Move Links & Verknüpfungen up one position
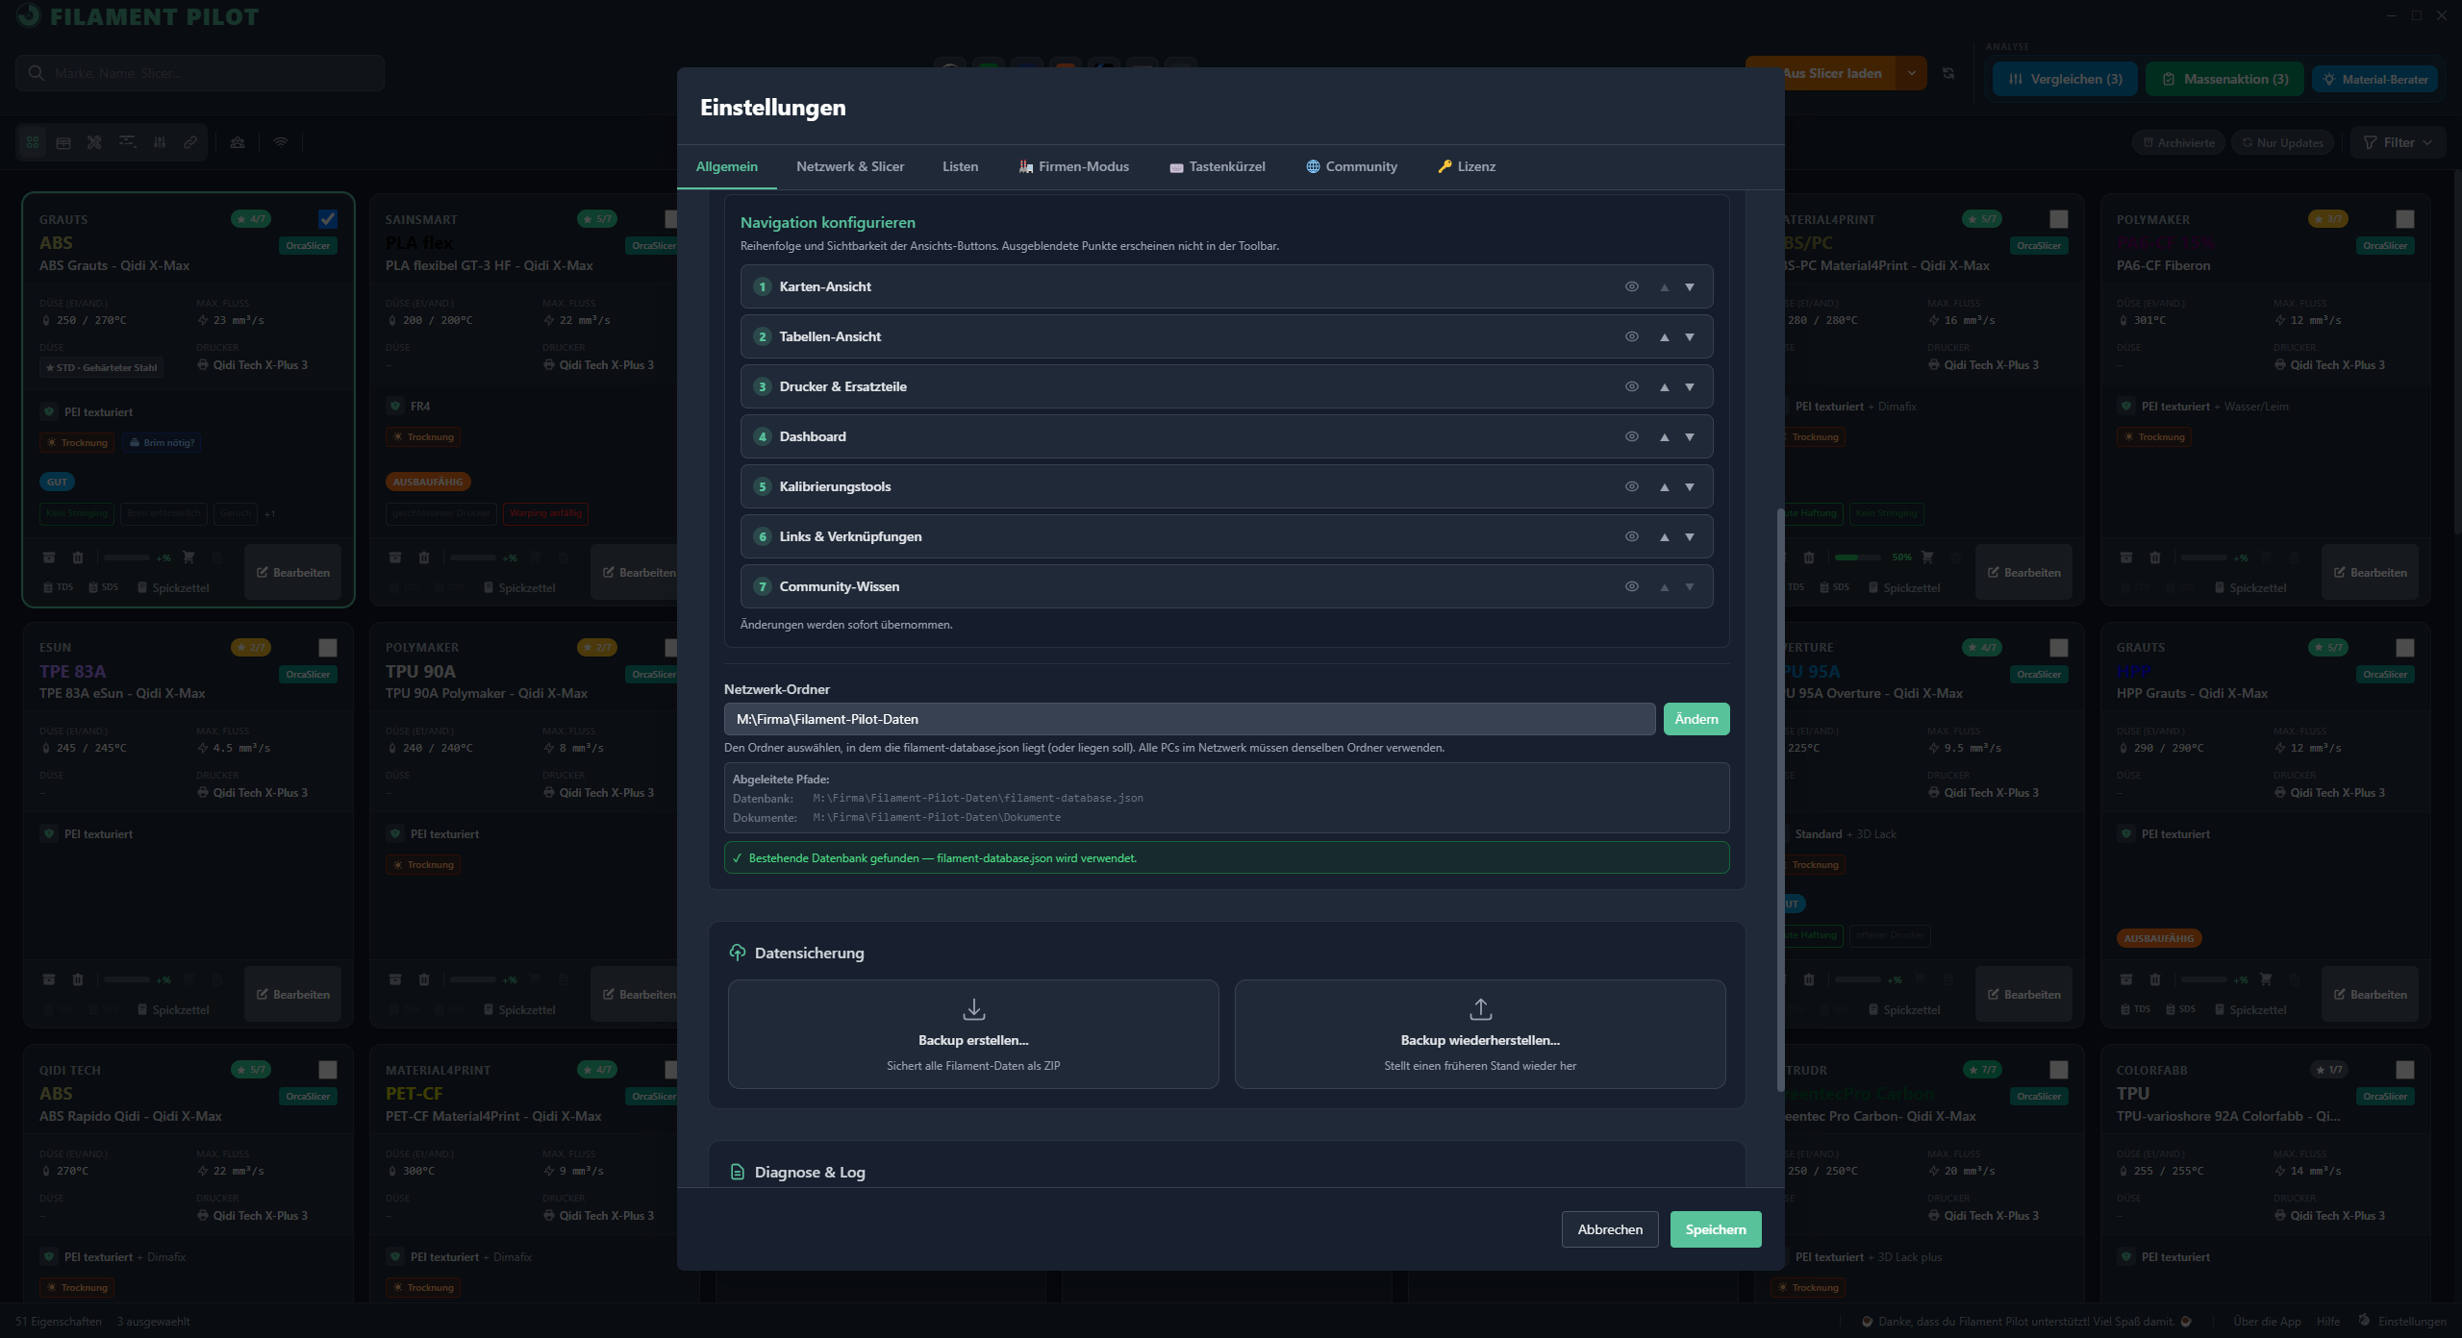Image resolution: width=2462 pixels, height=1338 pixels. [1665, 536]
